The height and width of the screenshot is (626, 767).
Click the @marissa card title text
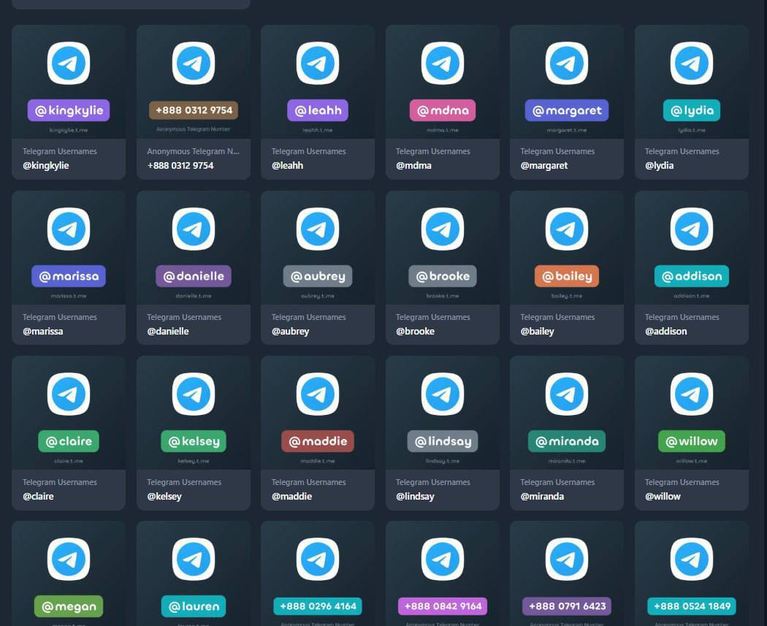[42, 331]
